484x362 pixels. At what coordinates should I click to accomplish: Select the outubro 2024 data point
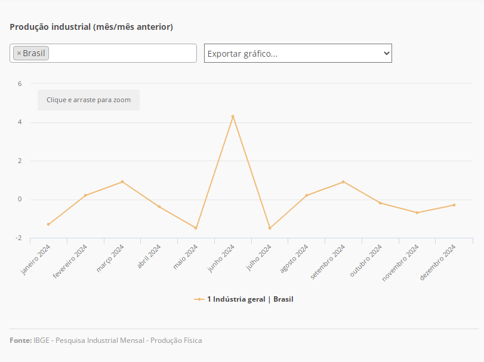380,203
